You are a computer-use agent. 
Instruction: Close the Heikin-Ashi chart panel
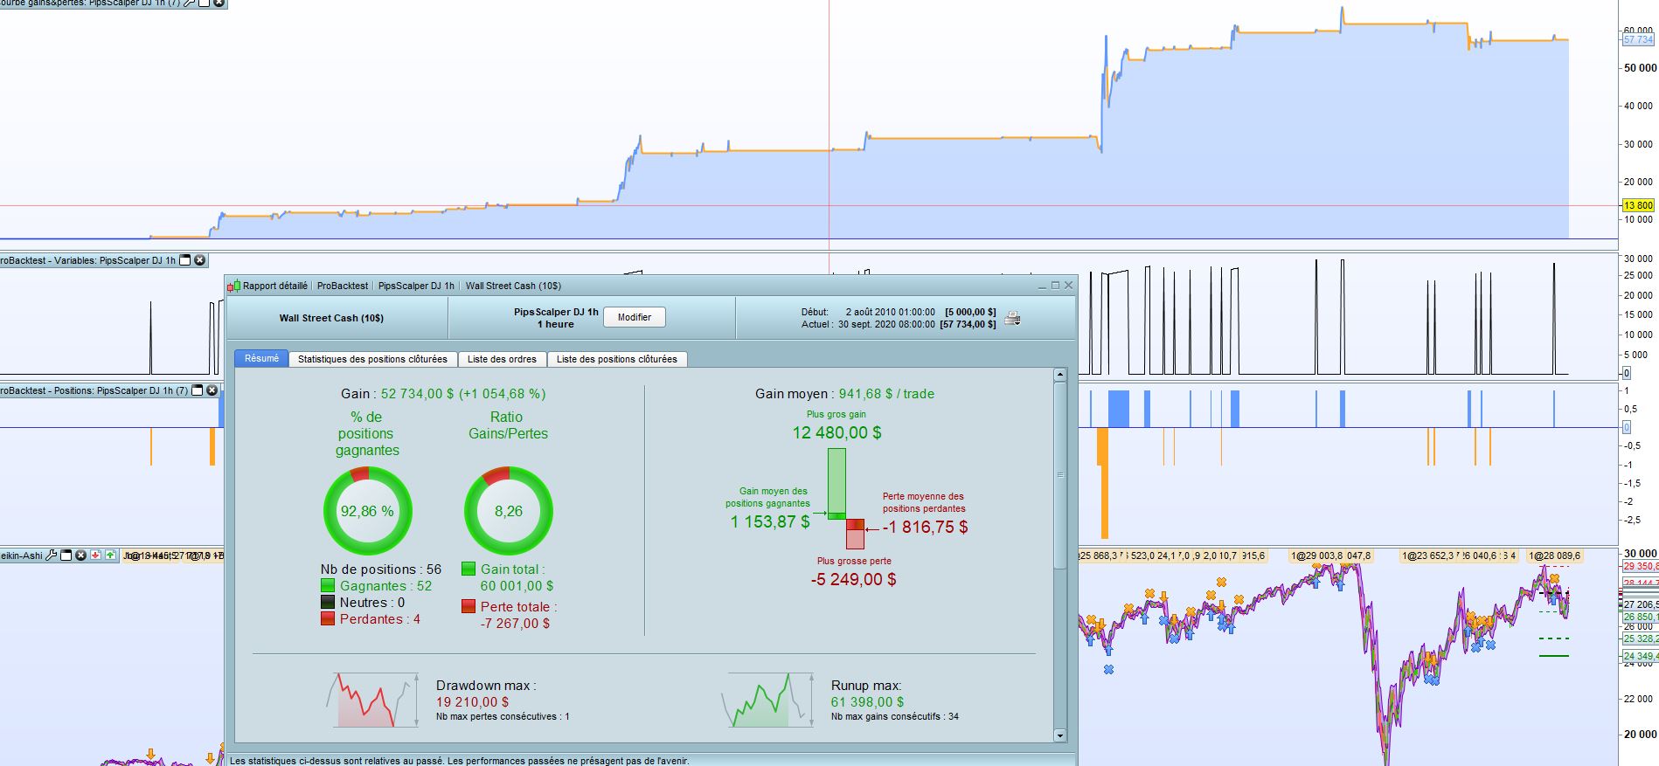(80, 555)
